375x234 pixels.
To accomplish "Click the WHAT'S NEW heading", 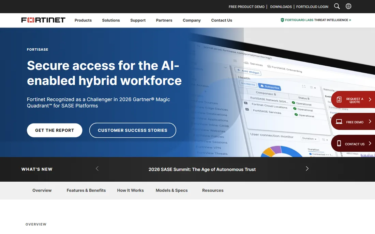I will click(x=37, y=169).
